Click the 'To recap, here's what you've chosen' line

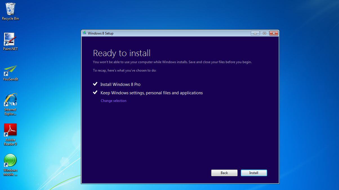124,70
